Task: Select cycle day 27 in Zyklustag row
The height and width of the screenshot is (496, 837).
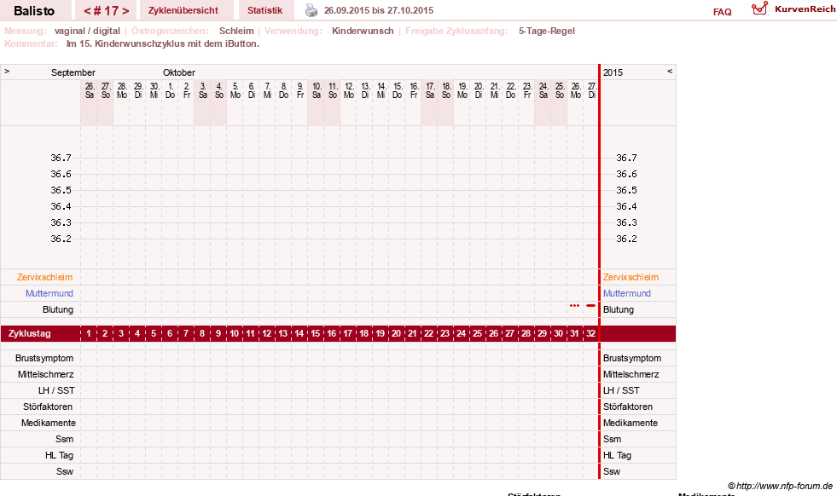Action: [x=509, y=333]
